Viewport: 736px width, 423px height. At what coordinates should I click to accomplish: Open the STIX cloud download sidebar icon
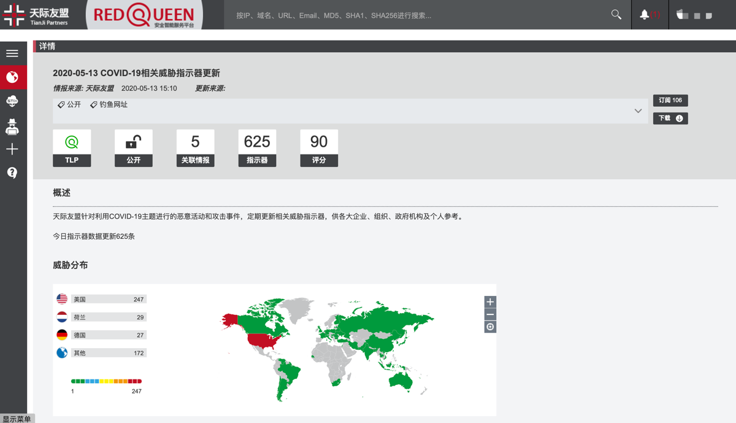[12, 101]
